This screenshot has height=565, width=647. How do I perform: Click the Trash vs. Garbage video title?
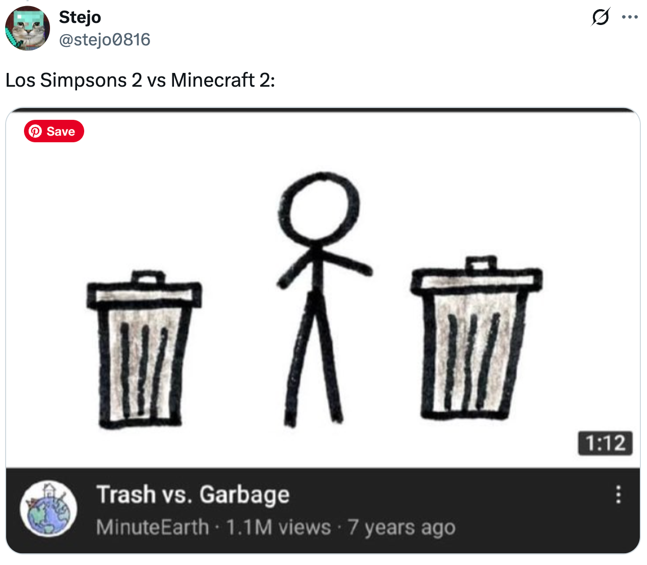click(x=193, y=494)
